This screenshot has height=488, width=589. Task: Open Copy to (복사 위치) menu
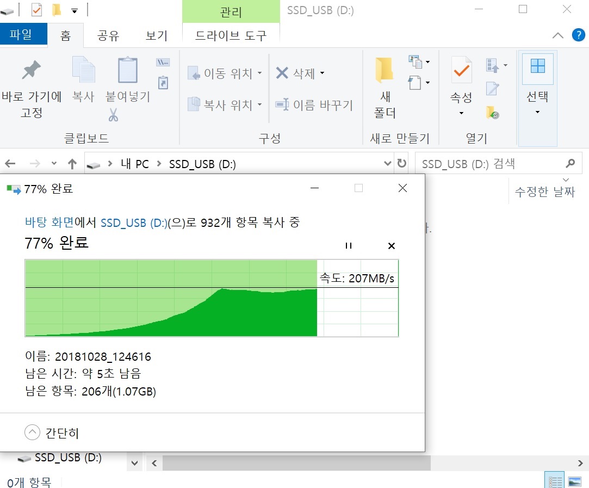(225, 104)
